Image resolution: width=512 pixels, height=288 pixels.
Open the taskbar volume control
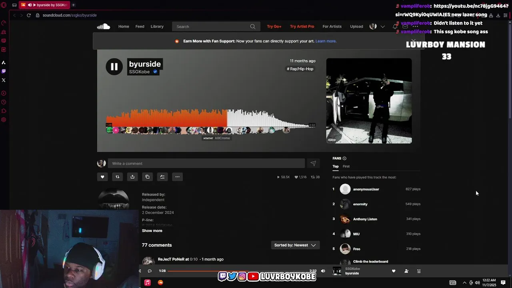[x=477, y=283]
